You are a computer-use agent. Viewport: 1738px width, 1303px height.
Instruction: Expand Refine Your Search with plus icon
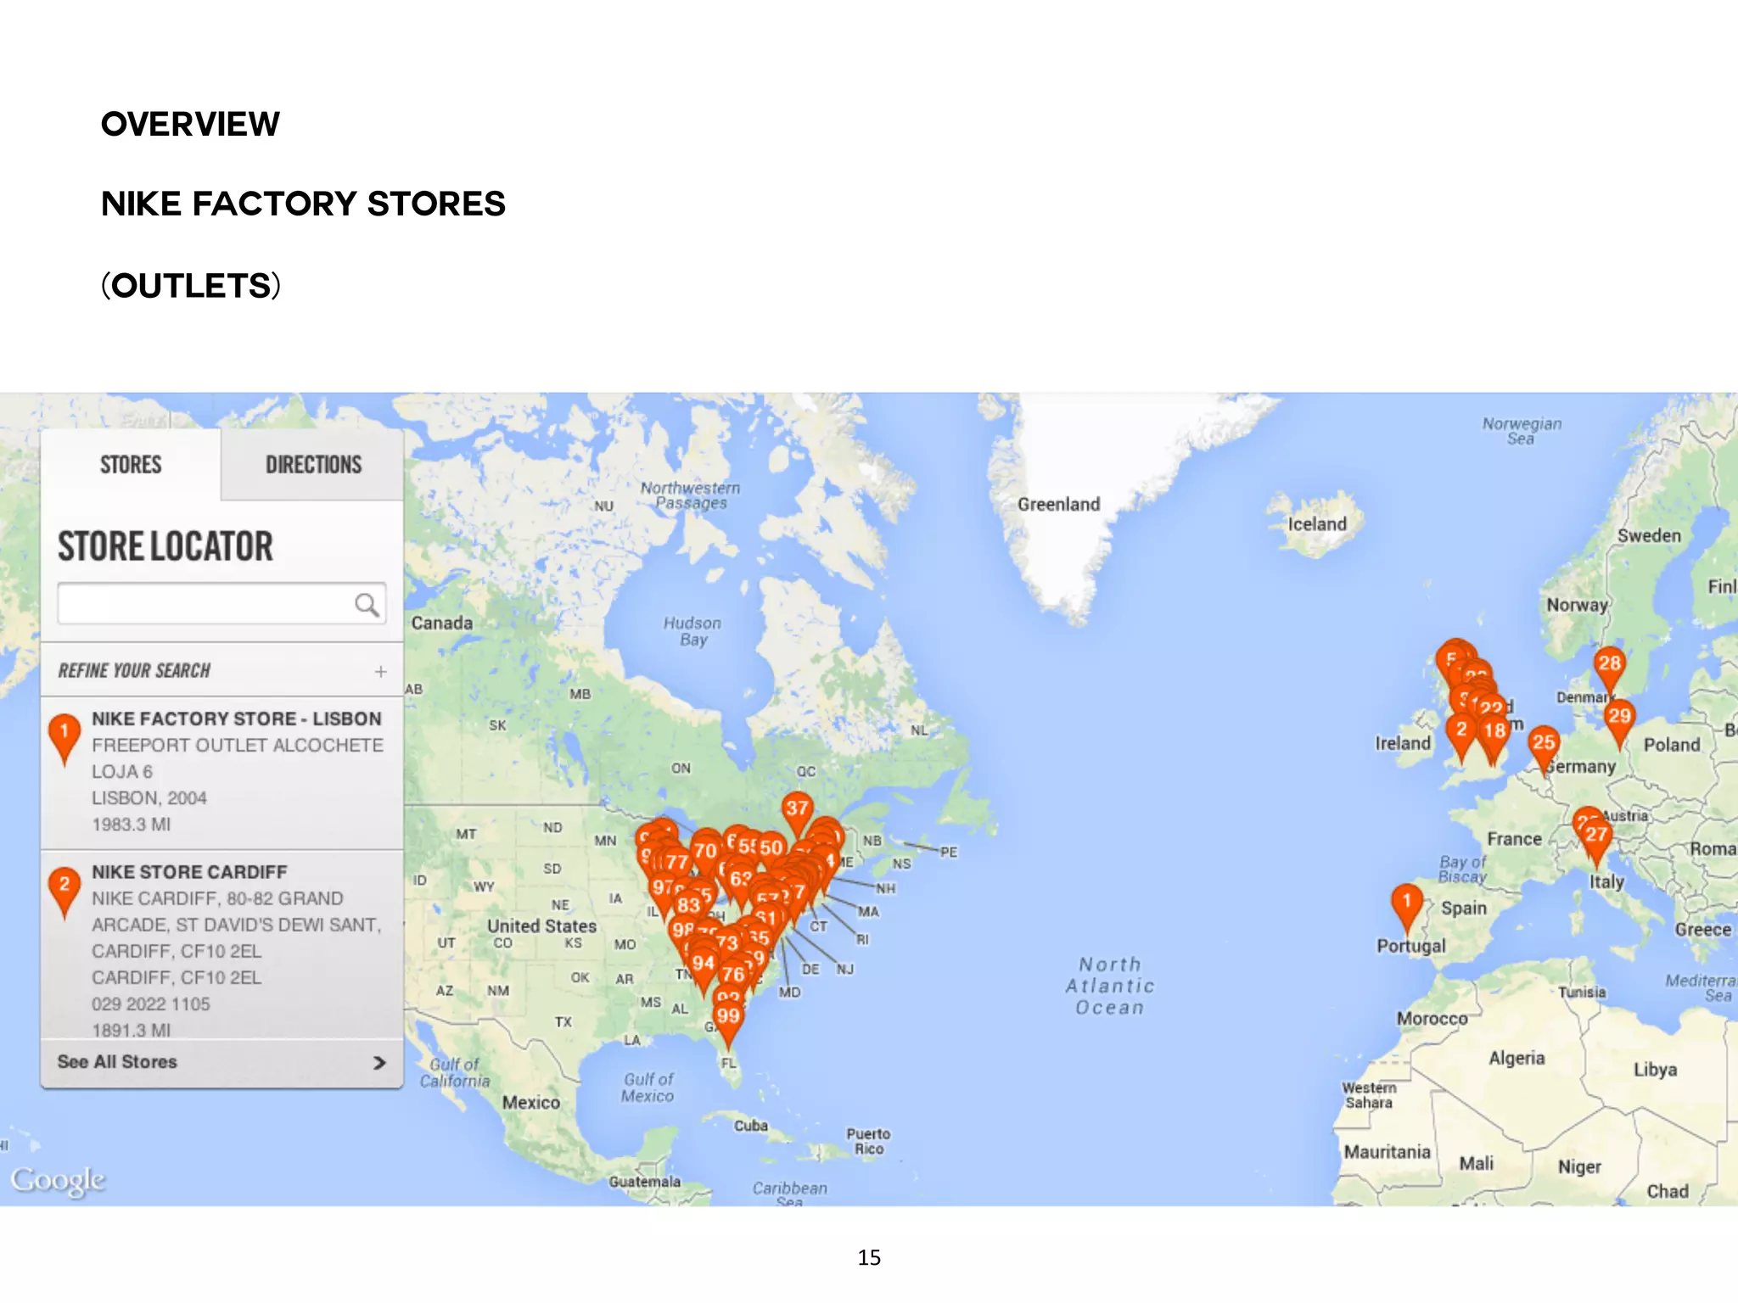pyautogui.click(x=381, y=671)
